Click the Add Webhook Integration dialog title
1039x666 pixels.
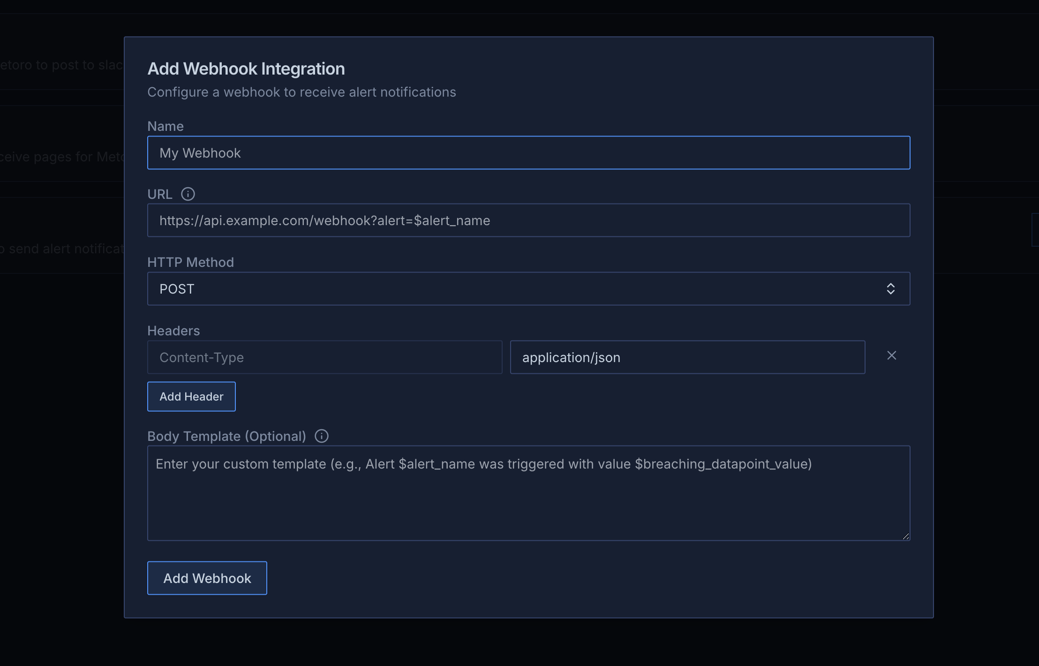coord(246,69)
